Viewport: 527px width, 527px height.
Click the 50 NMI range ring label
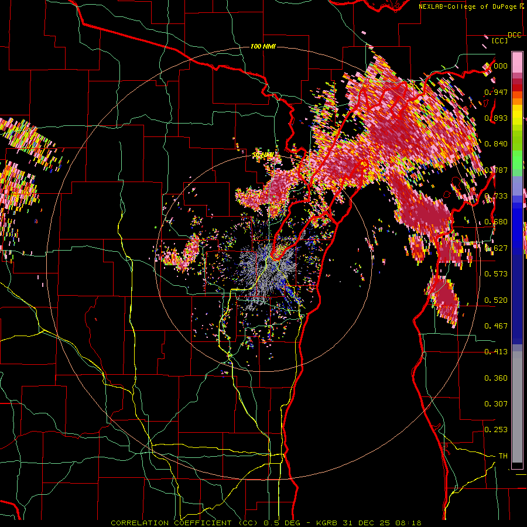[x=263, y=155]
